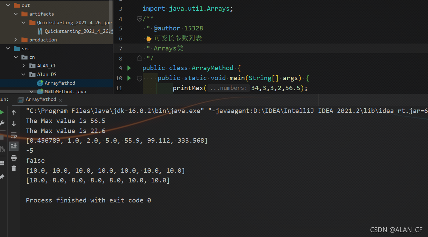Collapse the out folder
This screenshot has width=428, height=237.
click(x=8, y=5)
